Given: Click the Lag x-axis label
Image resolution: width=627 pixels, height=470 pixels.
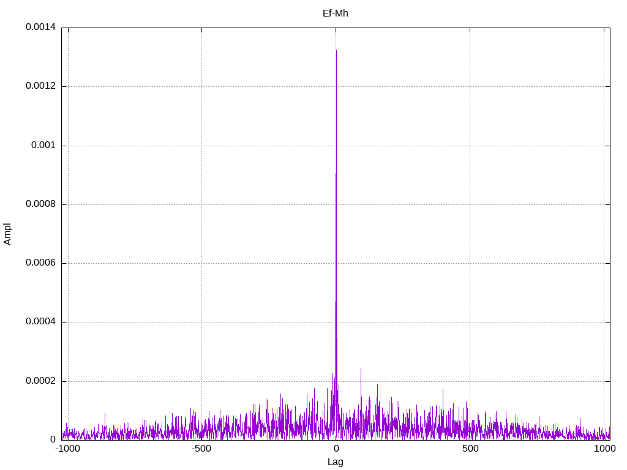Looking at the screenshot, I should [335, 462].
